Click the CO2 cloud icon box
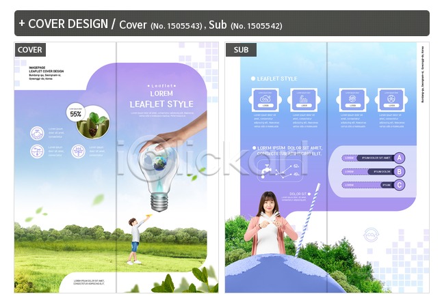 pyautogui.click(x=265, y=100)
